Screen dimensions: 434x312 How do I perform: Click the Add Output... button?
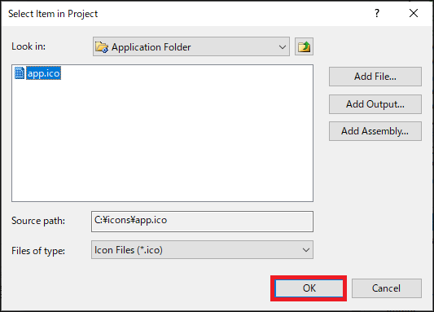375,104
